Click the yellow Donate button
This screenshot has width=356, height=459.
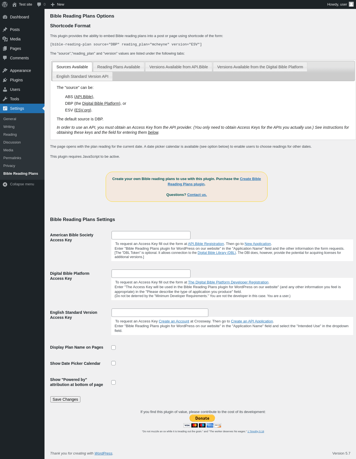(x=202, y=418)
